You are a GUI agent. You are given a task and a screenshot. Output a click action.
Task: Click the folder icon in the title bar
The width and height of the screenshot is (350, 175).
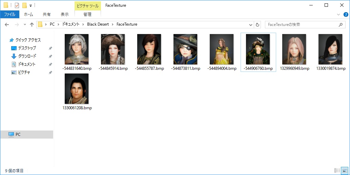point(6,5)
